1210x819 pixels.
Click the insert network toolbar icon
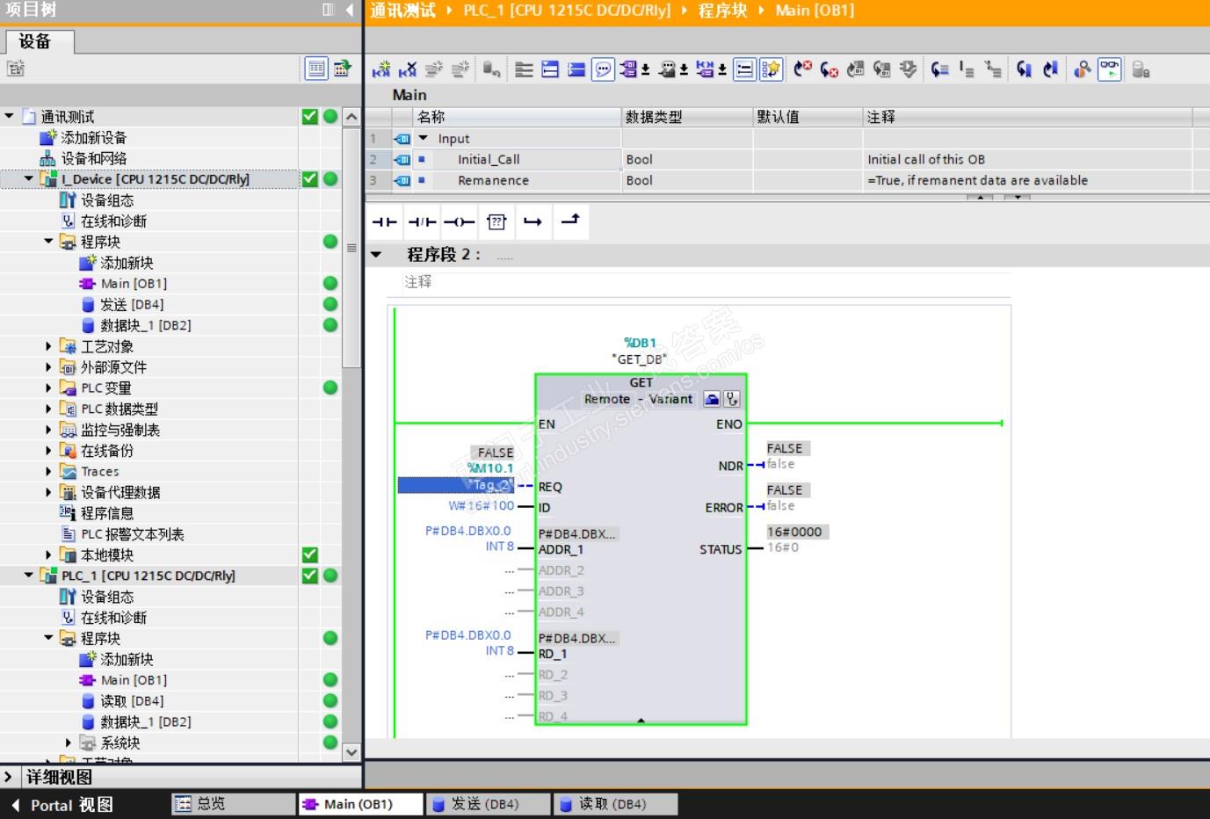381,69
